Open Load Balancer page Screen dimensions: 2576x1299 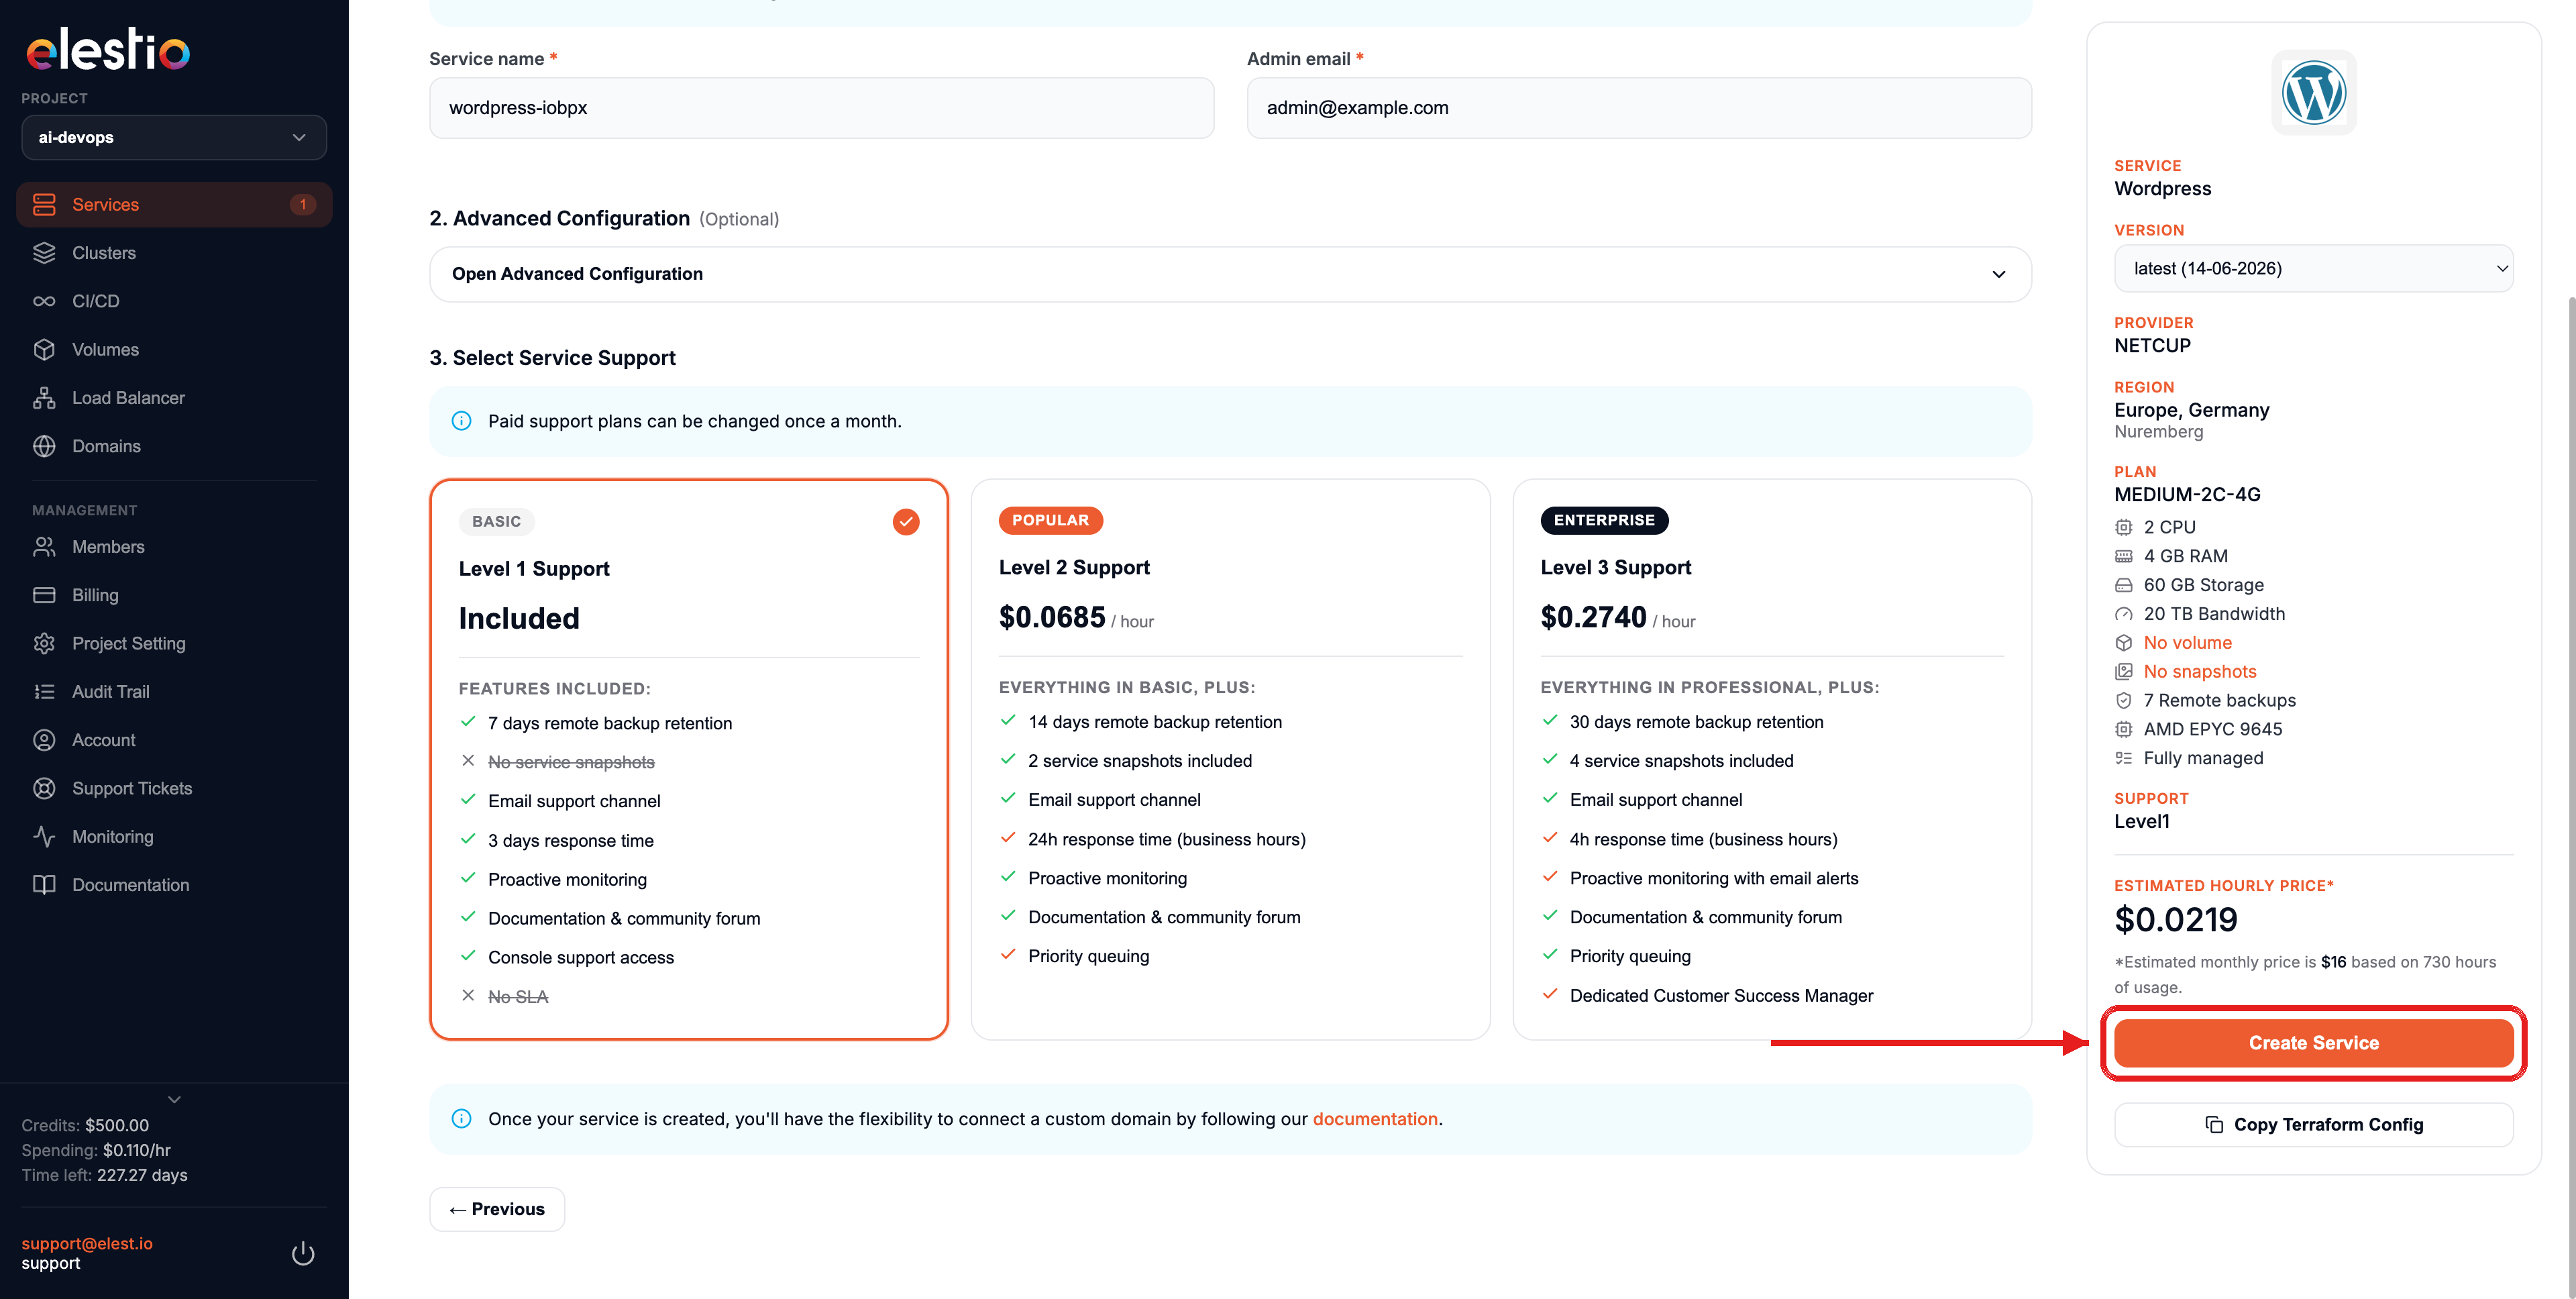tap(174, 398)
